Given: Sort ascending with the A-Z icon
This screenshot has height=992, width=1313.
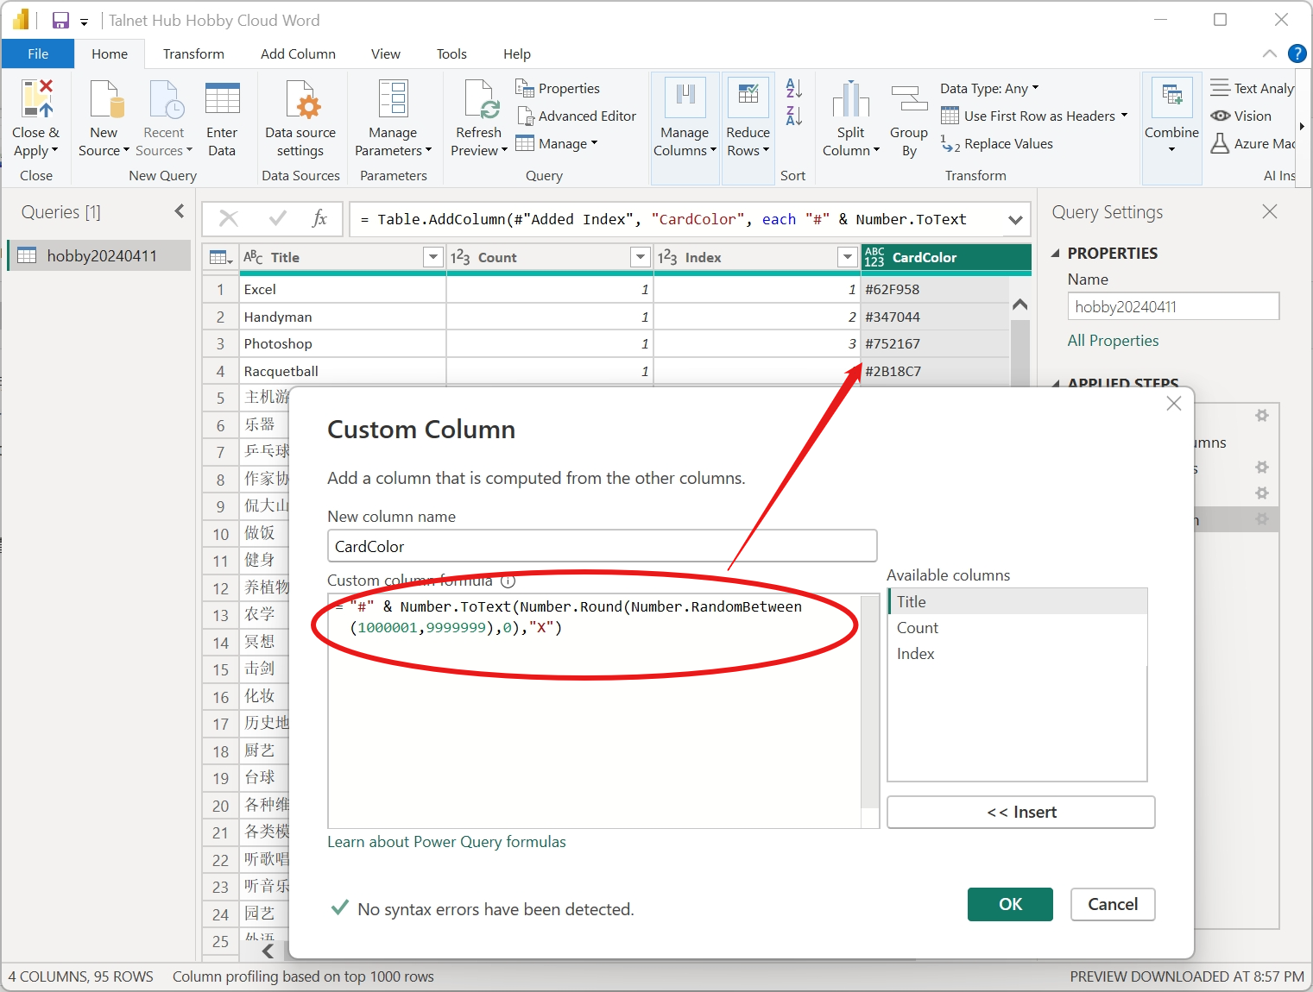Looking at the screenshot, I should (x=793, y=88).
